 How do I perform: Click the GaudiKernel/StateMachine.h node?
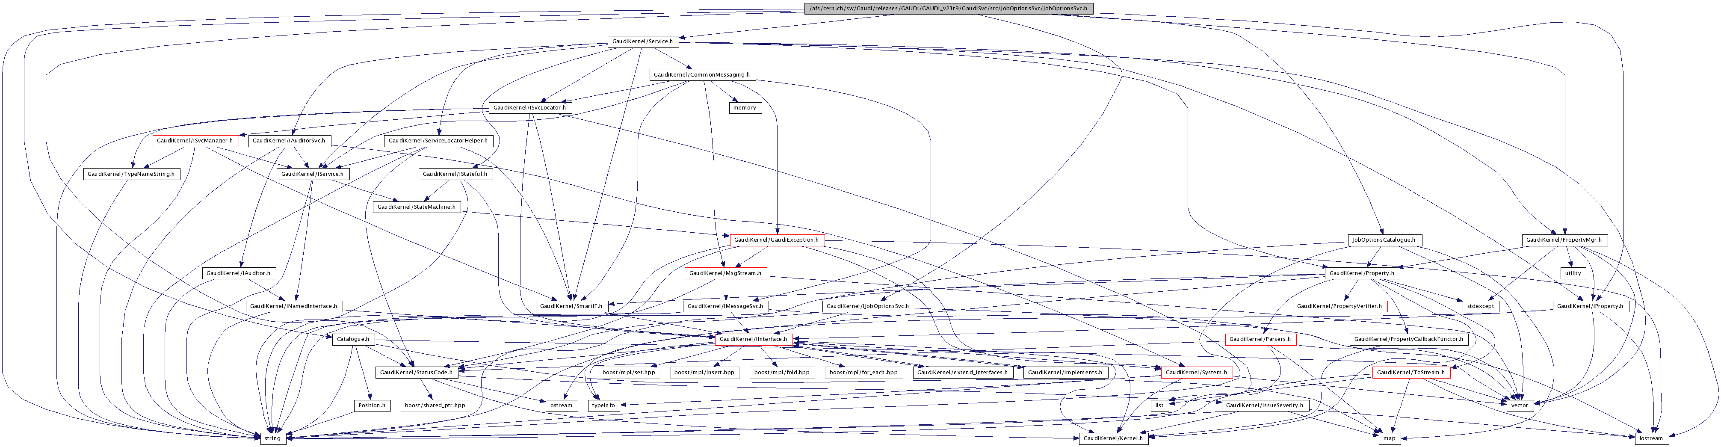pos(416,207)
